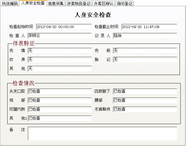Open the 涉案物品登记 tab
The height and width of the screenshot is (146, 186).
click(x=79, y=3)
